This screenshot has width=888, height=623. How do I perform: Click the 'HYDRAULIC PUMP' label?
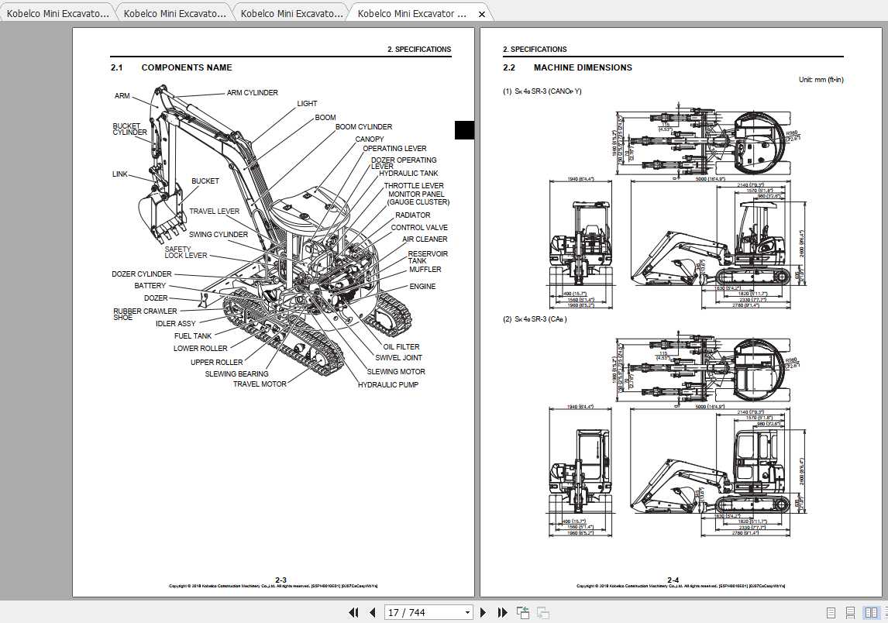tap(388, 384)
